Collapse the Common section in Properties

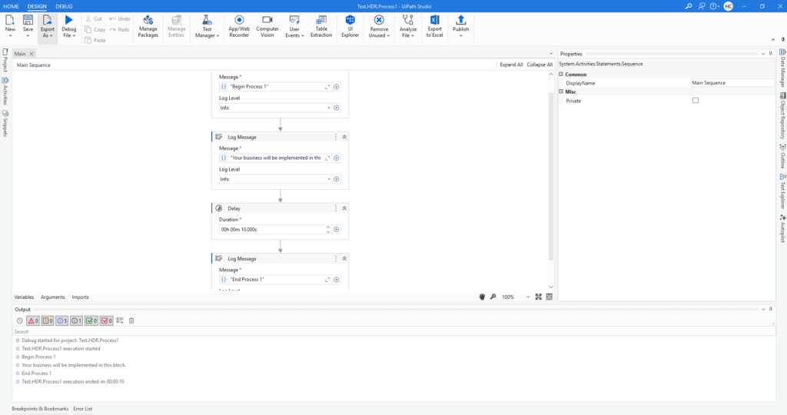click(561, 74)
